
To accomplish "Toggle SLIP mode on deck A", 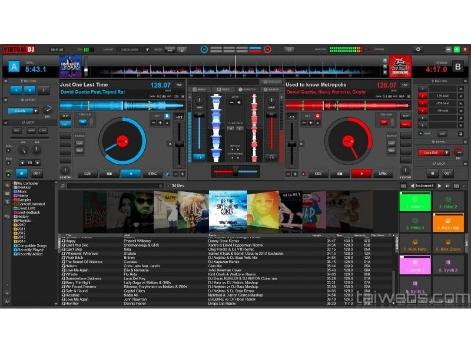I will [65, 116].
